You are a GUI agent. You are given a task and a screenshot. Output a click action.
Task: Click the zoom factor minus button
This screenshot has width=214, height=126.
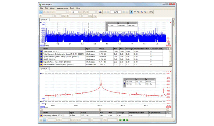click(82, 12)
